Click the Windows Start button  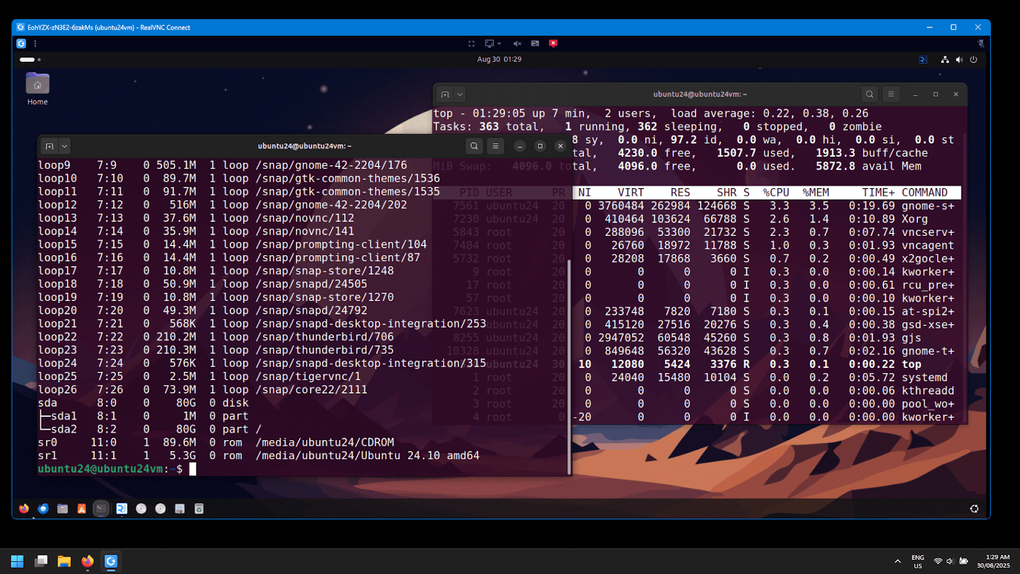pyautogui.click(x=17, y=561)
